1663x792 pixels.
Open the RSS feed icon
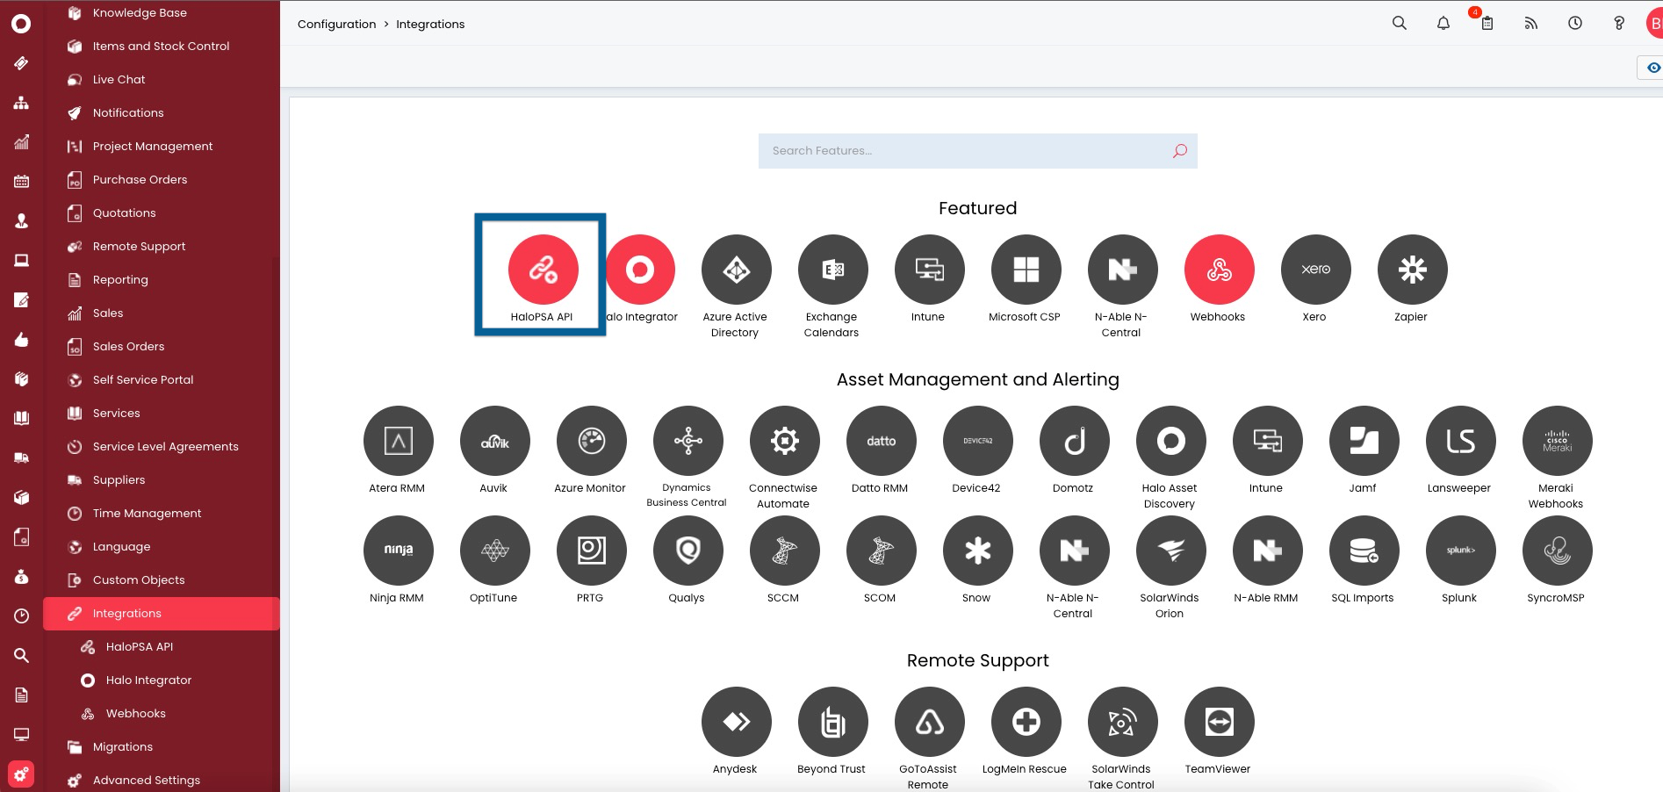1531,24
